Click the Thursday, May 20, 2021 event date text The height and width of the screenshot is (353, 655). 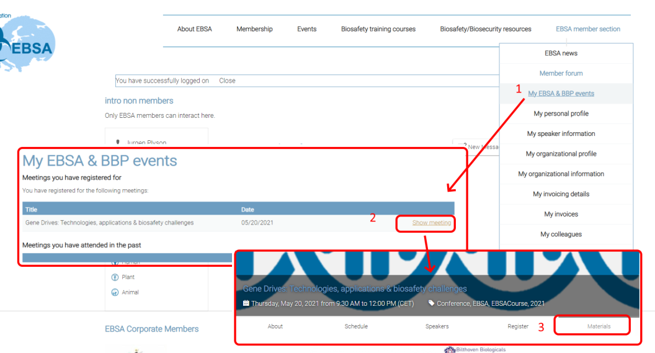point(332,303)
